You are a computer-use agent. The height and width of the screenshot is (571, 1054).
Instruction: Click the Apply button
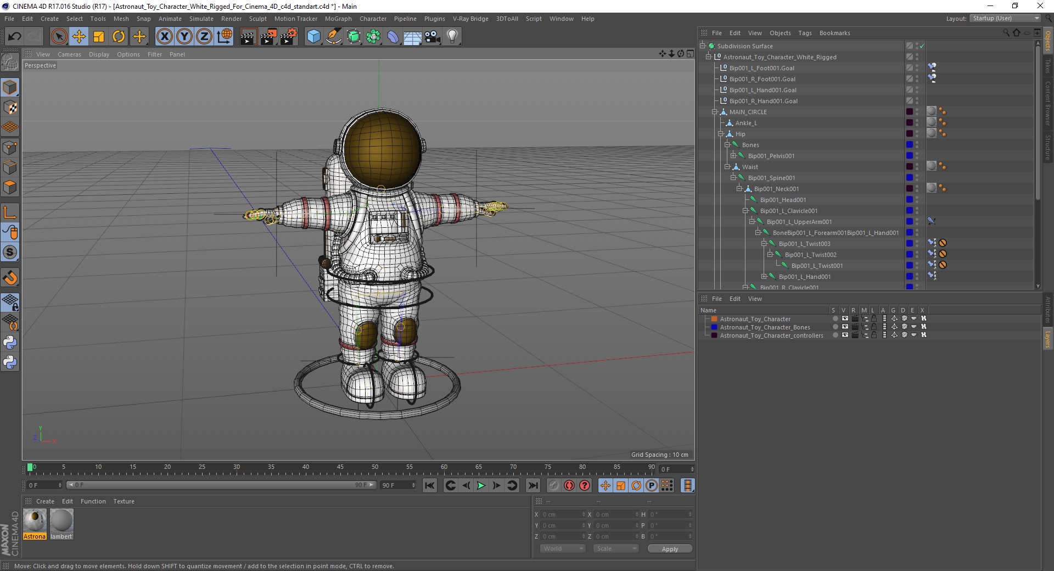670,548
